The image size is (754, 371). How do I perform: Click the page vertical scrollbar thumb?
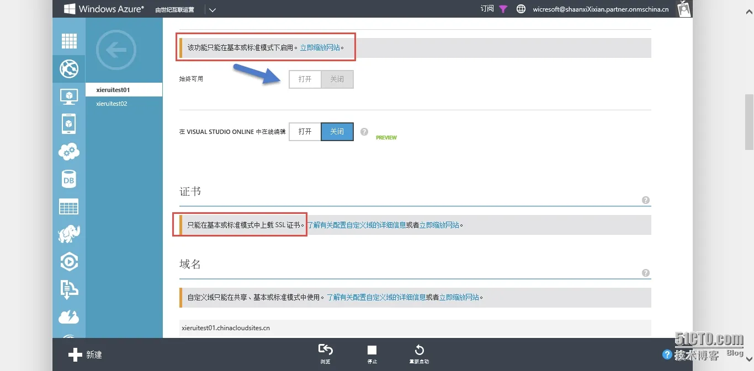pyautogui.click(x=749, y=121)
